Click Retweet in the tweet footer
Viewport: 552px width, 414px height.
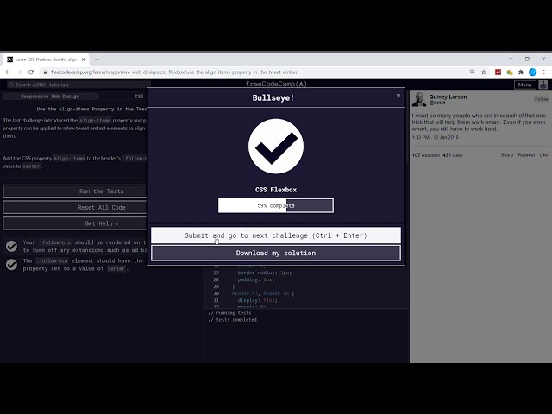[526, 155]
